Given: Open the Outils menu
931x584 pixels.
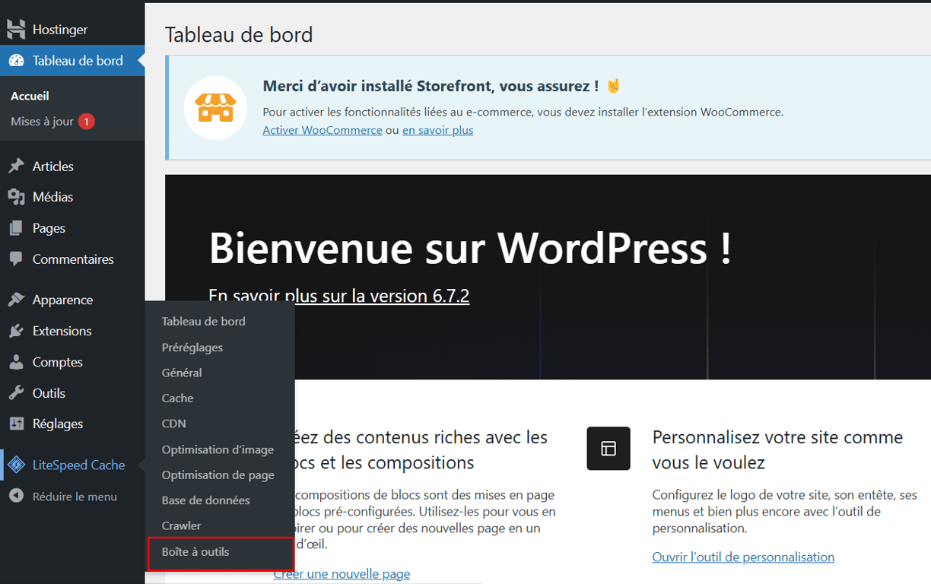Looking at the screenshot, I should tap(72, 393).
